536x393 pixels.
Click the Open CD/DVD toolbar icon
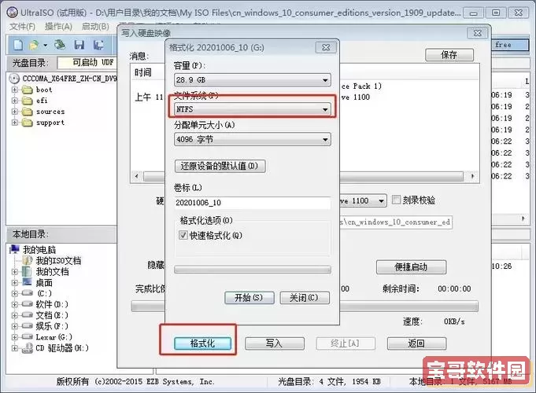(60, 44)
